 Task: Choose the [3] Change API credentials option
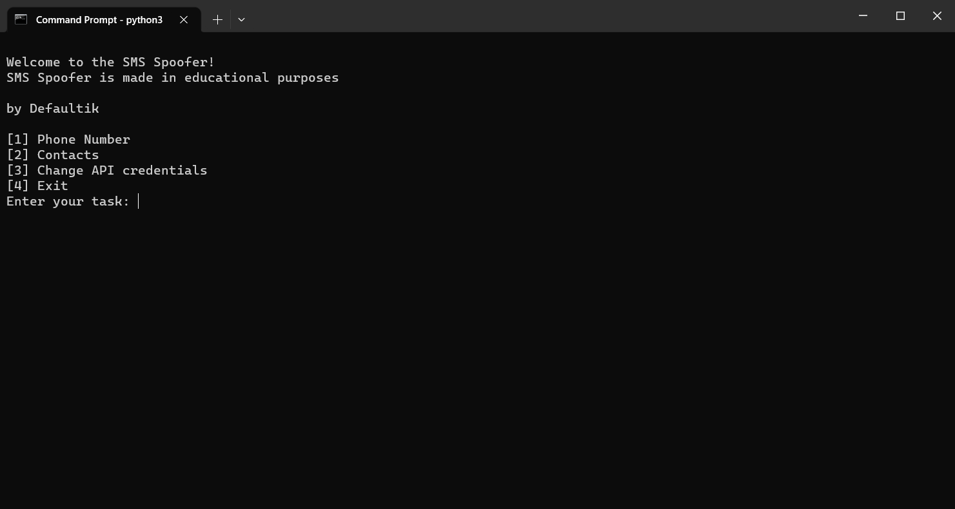[106, 170]
